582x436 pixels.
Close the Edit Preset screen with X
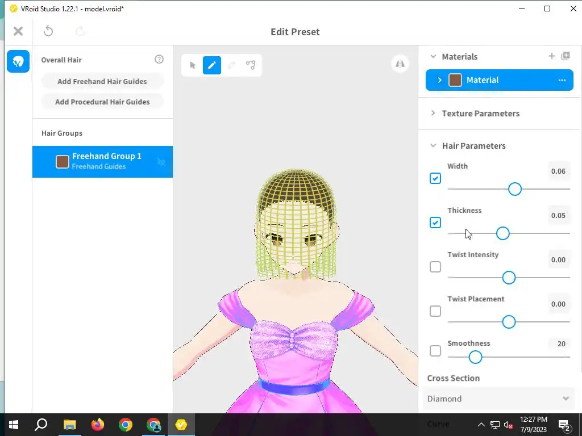tap(18, 31)
